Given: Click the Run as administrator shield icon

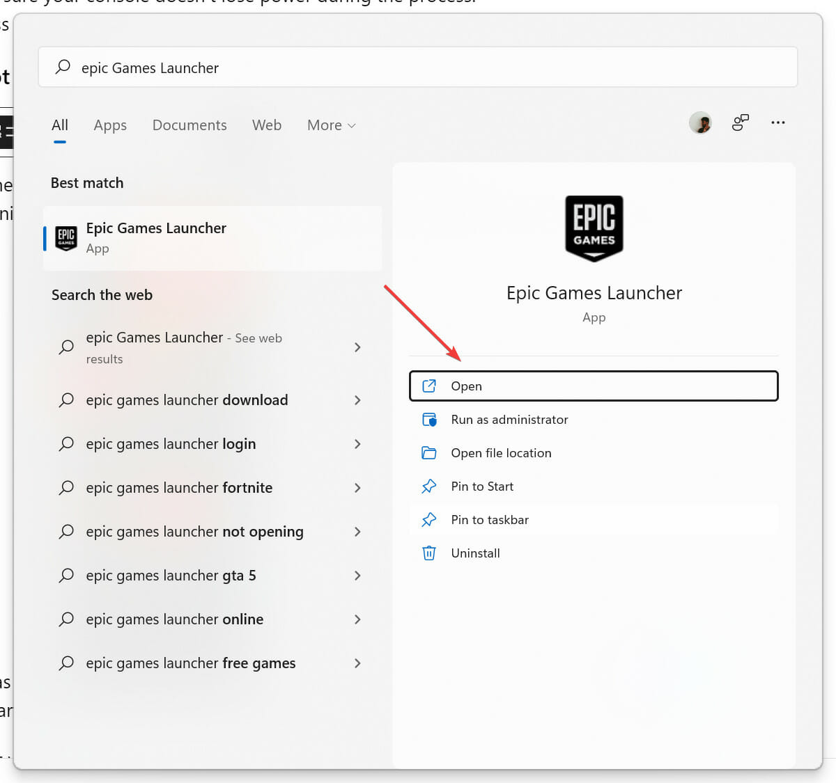Looking at the screenshot, I should click(429, 420).
